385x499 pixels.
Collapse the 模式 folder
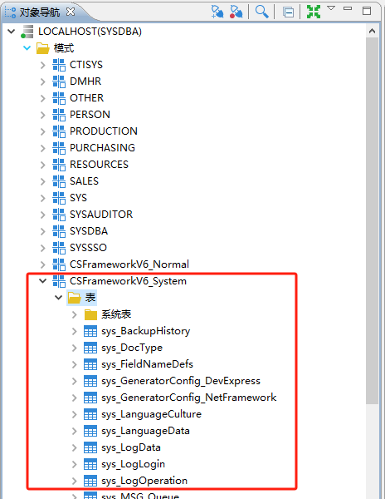tap(27, 48)
